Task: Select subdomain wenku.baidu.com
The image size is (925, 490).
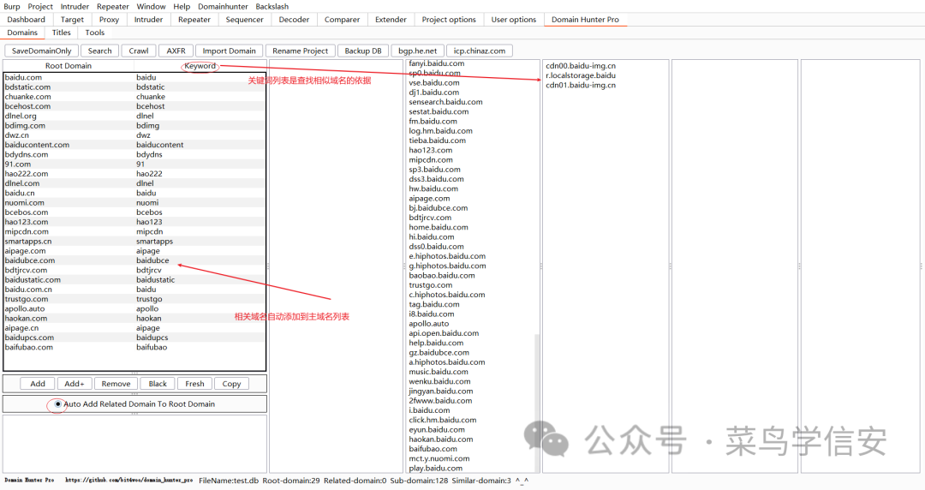Action: coord(439,381)
